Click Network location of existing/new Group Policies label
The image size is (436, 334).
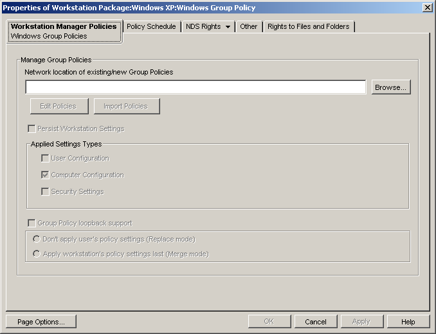(x=99, y=72)
